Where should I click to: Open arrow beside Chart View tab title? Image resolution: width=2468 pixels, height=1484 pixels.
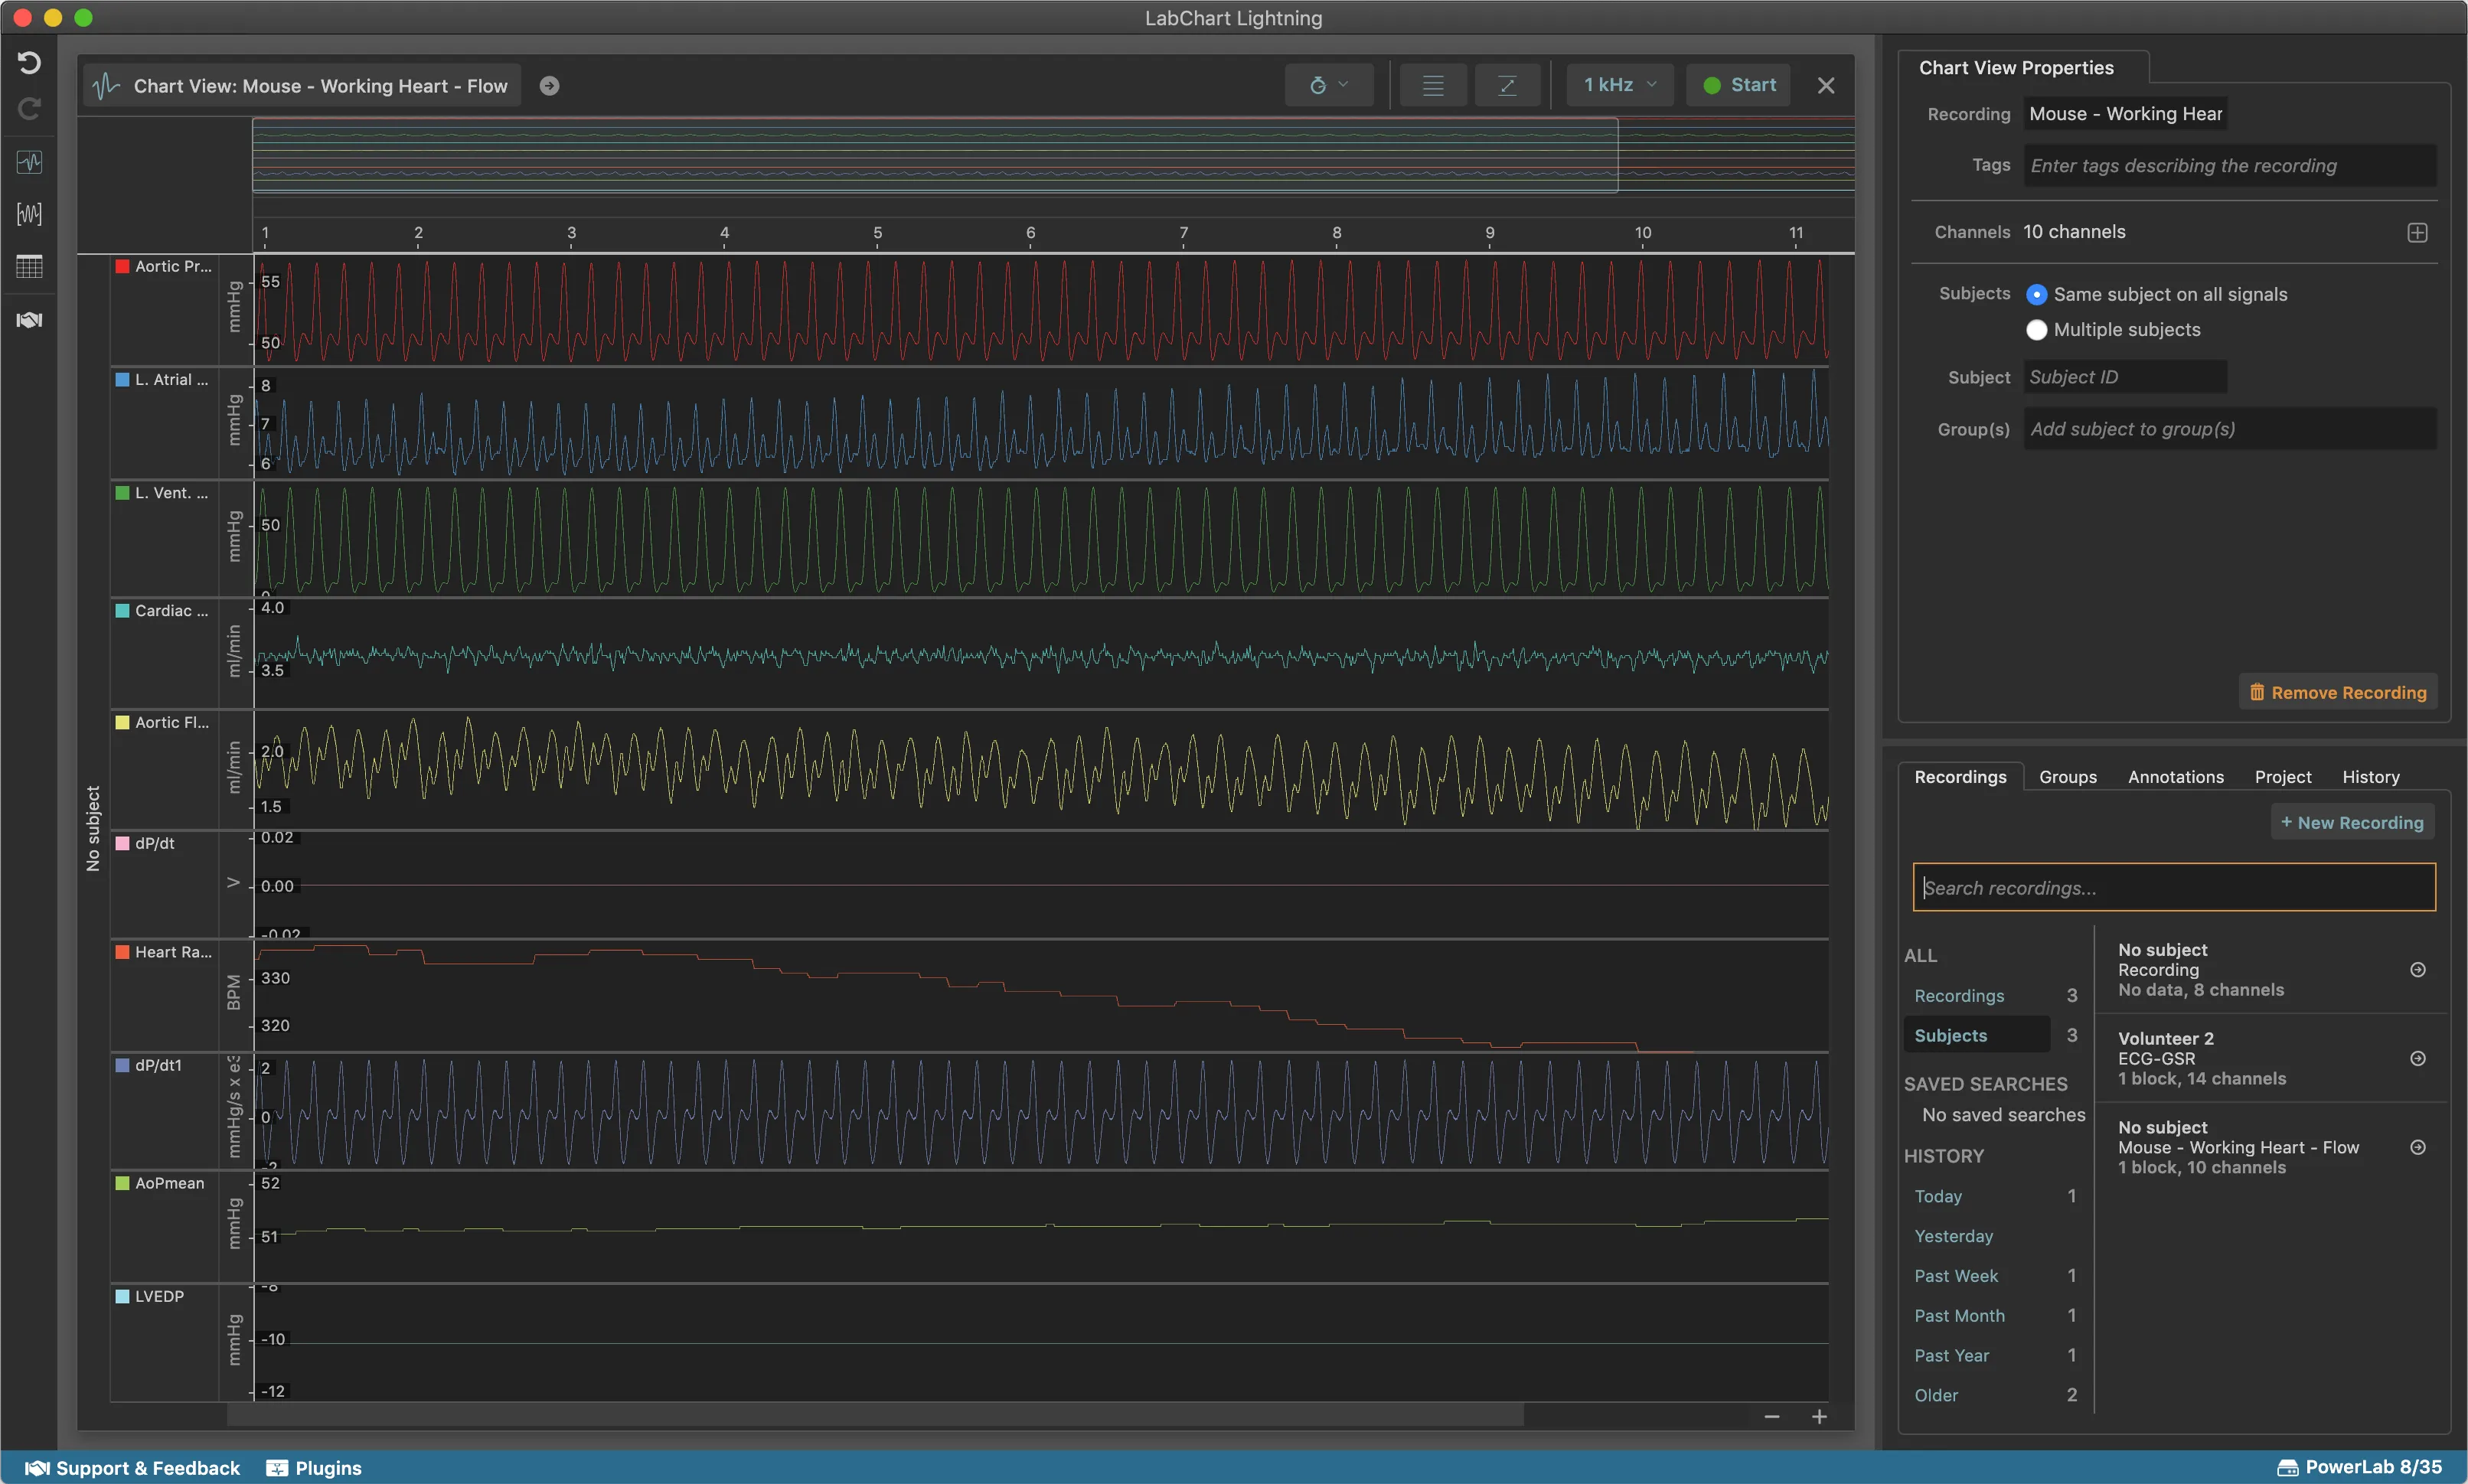pyautogui.click(x=549, y=86)
